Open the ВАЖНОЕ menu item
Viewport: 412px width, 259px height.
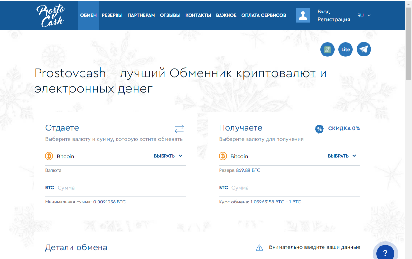[x=226, y=15]
